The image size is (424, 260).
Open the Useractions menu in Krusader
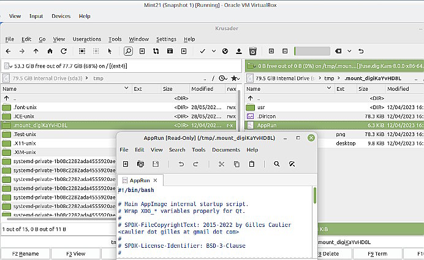87,39
